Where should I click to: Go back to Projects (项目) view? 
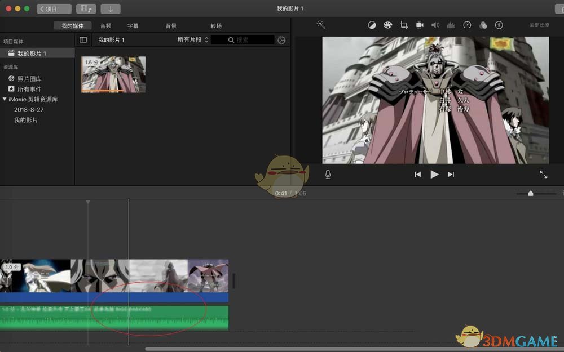[54, 8]
